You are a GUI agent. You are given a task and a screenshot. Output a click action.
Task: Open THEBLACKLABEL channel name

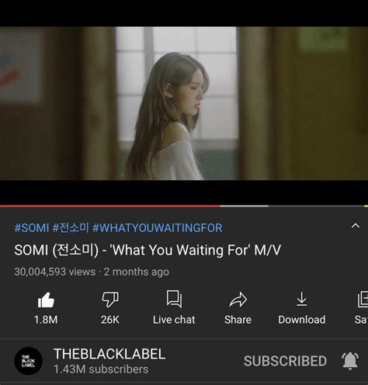coord(109,354)
